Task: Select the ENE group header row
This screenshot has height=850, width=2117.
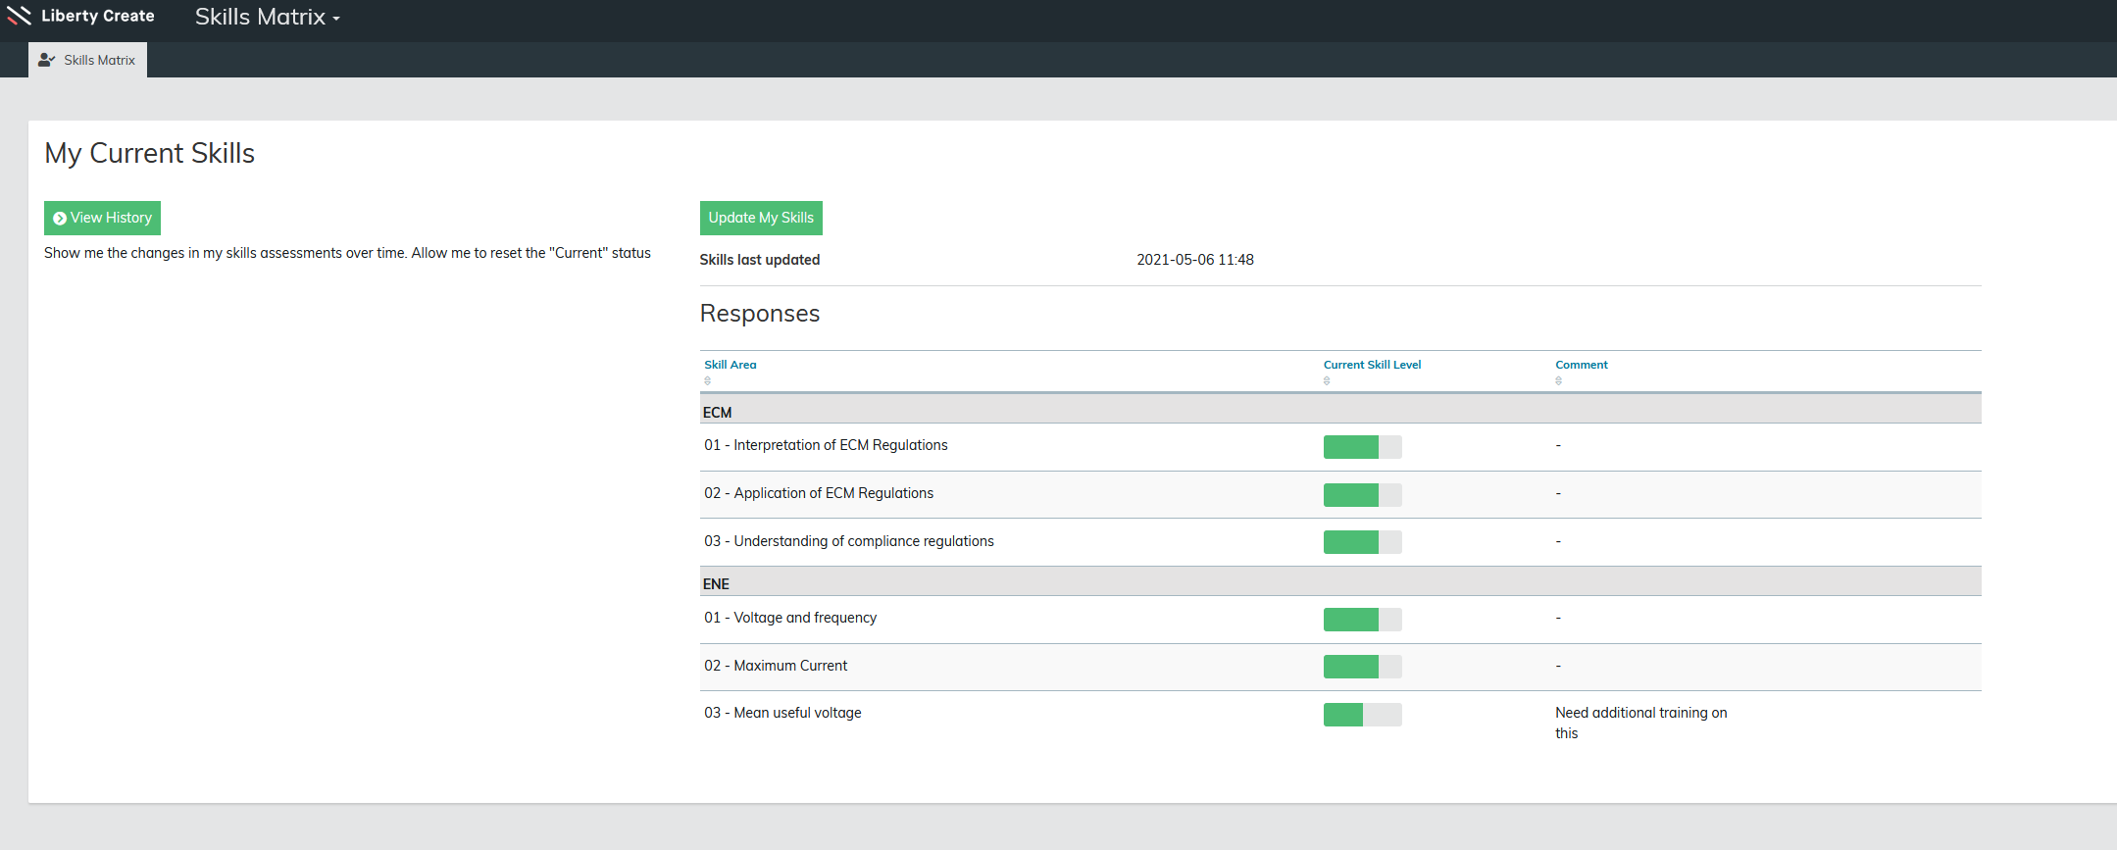Action: click(x=1339, y=583)
